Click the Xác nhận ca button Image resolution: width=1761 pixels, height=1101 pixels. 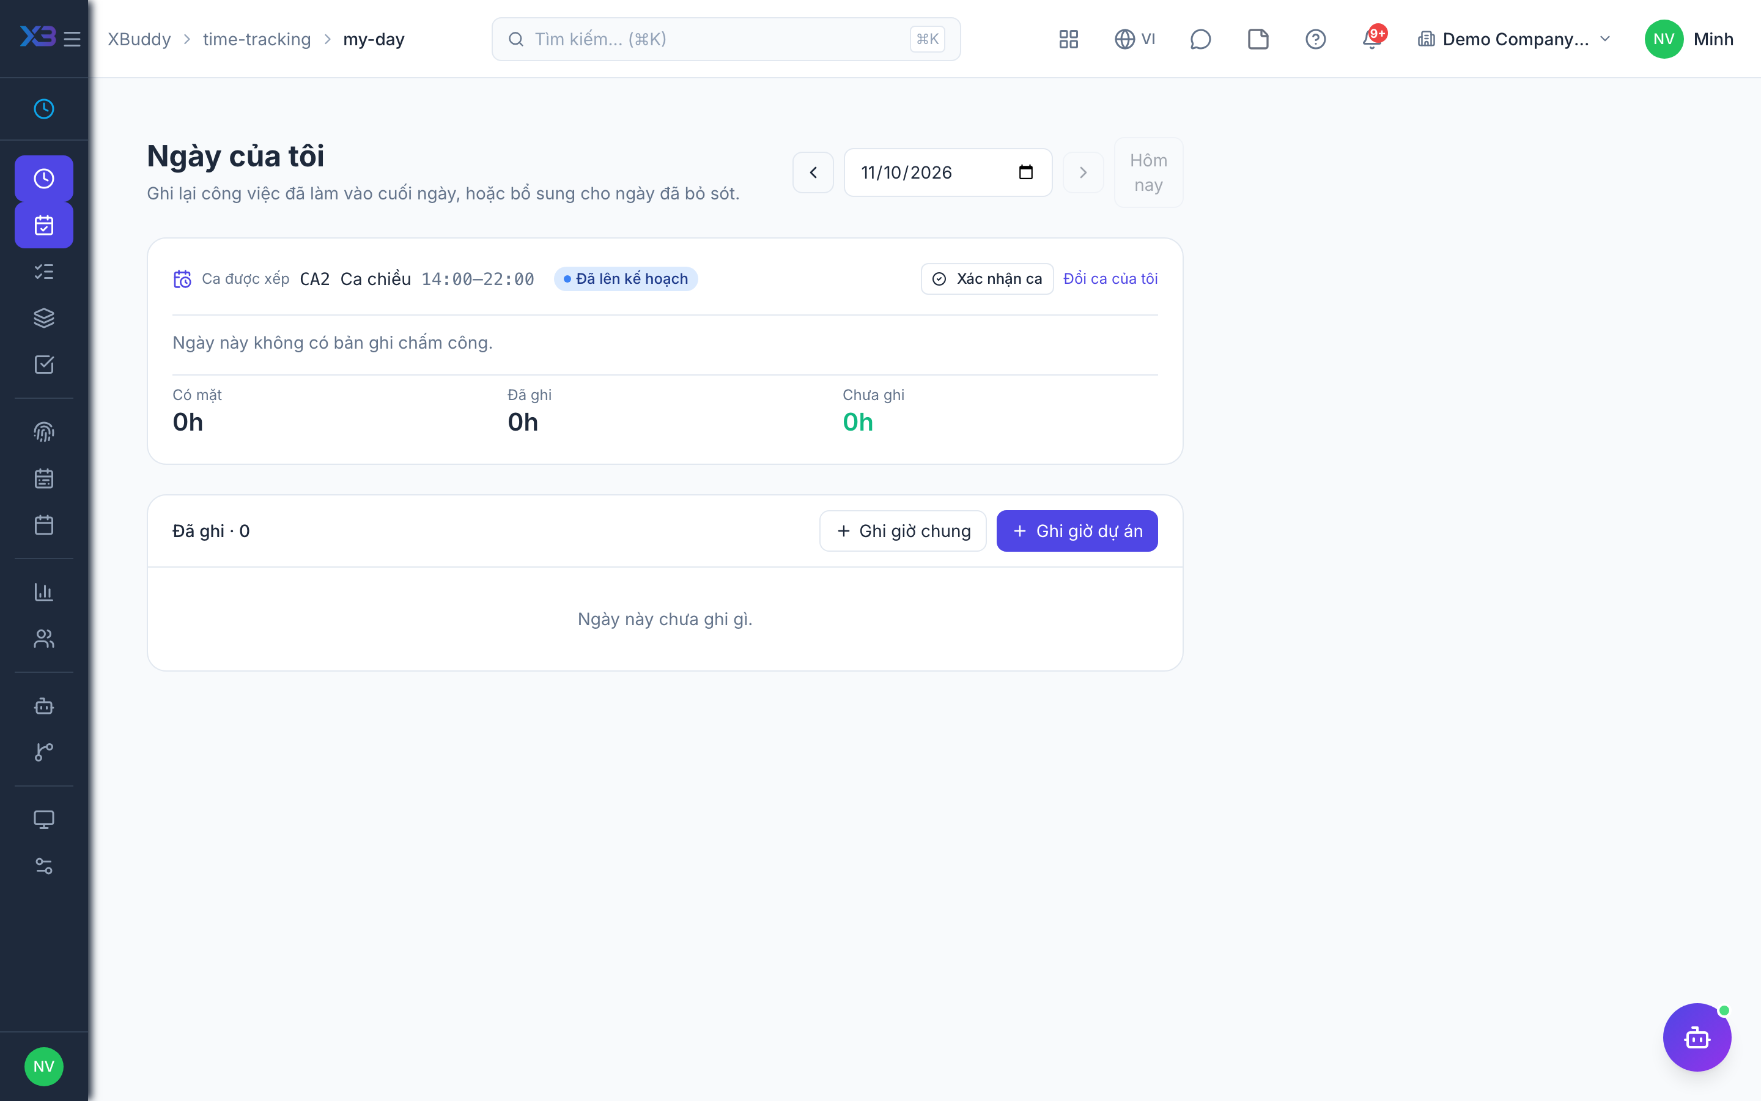click(987, 279)
